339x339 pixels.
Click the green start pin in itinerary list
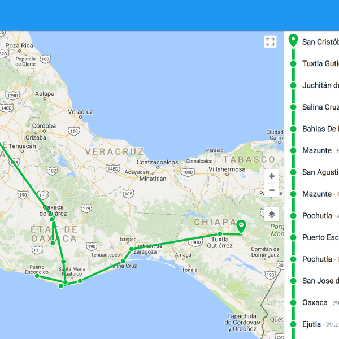coord(293,41)
